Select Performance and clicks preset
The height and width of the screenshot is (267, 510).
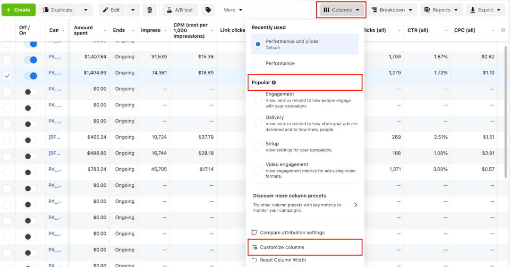pyautogui.click(x=305, y=44)
